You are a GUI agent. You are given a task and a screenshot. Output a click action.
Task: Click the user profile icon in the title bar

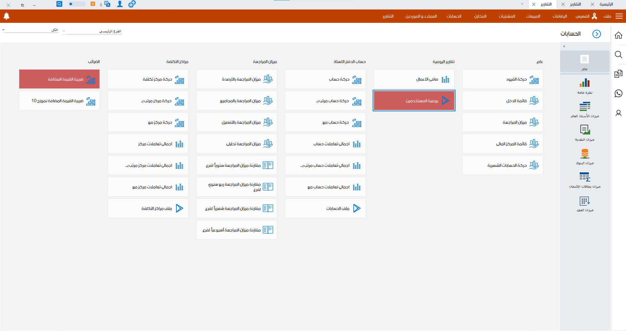pos(120,4)
